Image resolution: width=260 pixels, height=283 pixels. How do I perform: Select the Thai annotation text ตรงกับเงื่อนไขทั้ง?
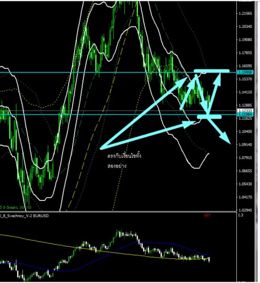click(x=124, y=156)
